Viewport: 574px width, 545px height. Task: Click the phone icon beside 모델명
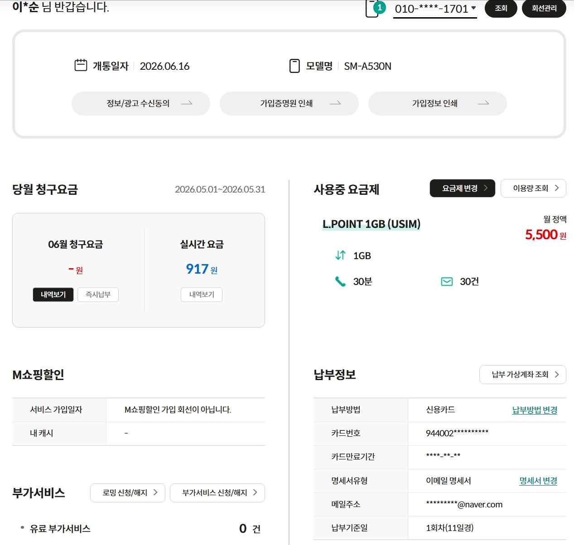click(x=294, y=66)
